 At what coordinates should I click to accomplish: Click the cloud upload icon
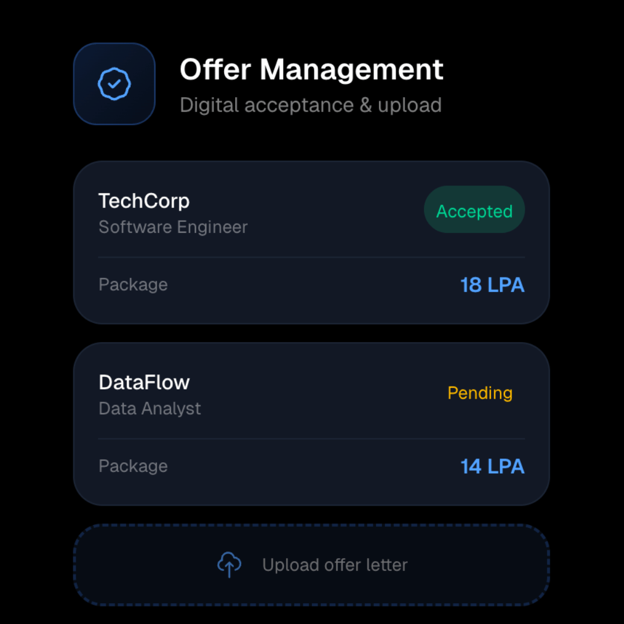click(229, 564)
